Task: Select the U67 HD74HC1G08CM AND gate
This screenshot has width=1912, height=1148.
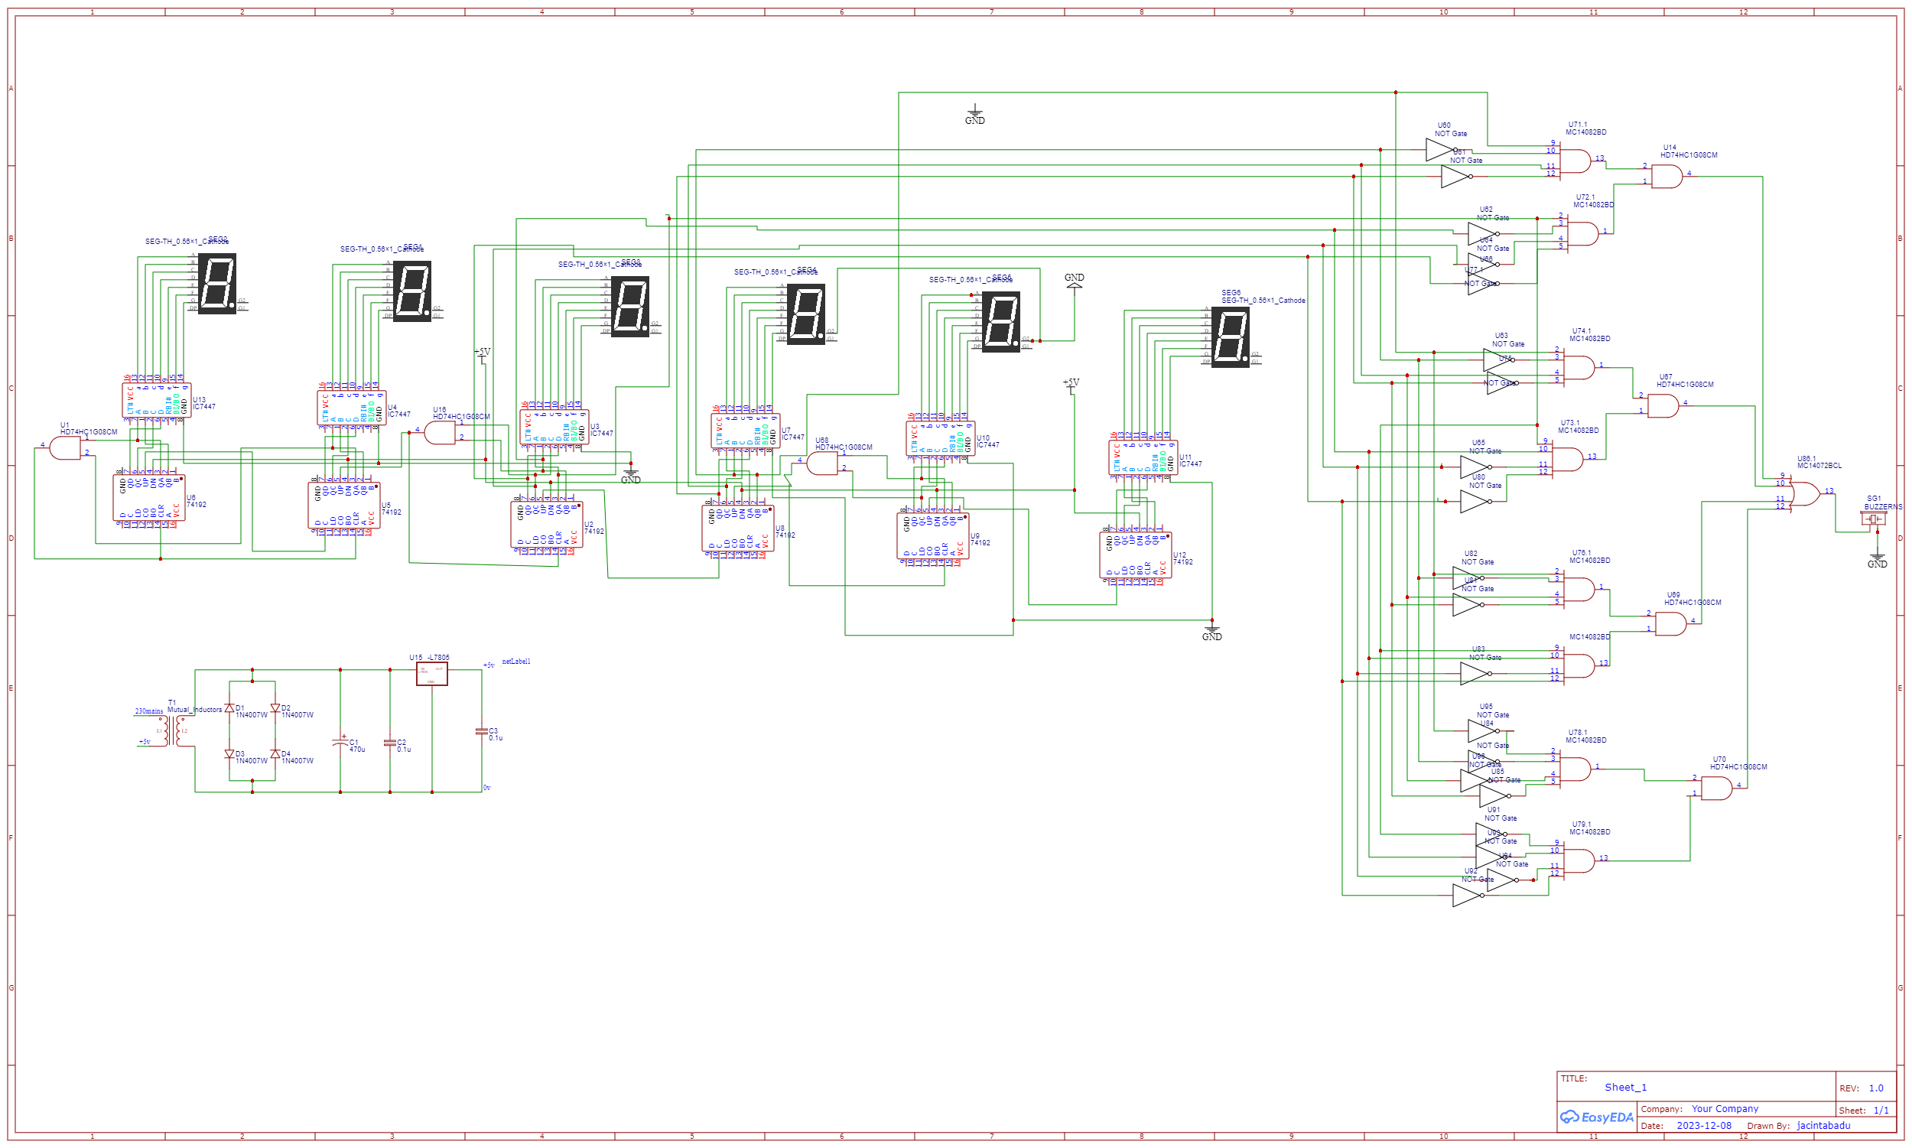Action: click(1663, 406)
